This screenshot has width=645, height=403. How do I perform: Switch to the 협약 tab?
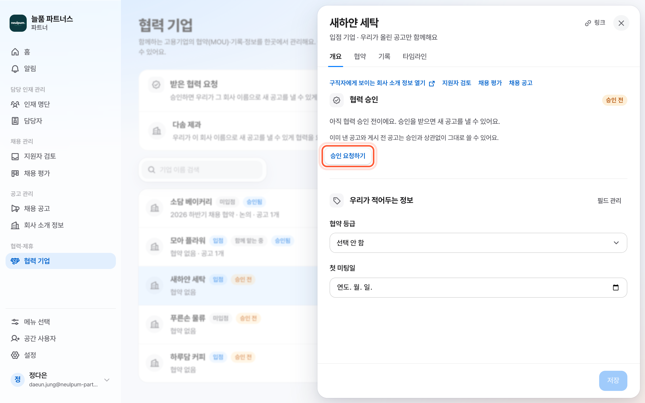360,56
